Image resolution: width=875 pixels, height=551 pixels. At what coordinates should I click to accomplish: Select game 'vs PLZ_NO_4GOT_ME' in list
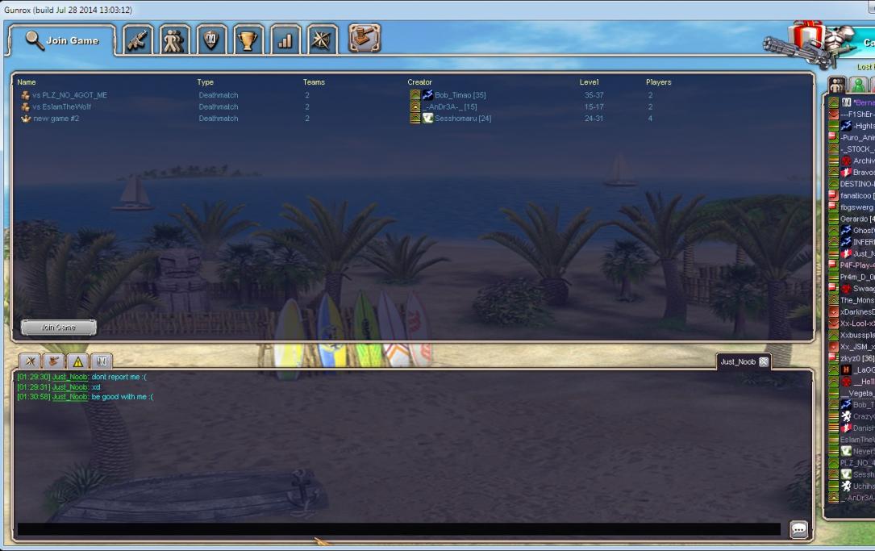69,95
